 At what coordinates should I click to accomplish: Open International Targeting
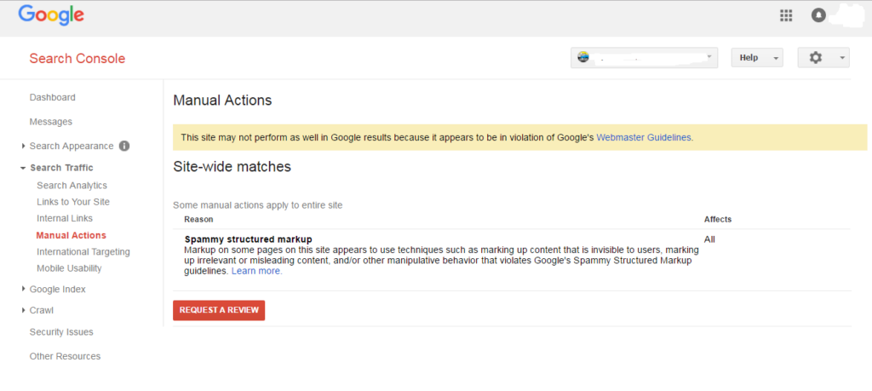pos(83,252)
